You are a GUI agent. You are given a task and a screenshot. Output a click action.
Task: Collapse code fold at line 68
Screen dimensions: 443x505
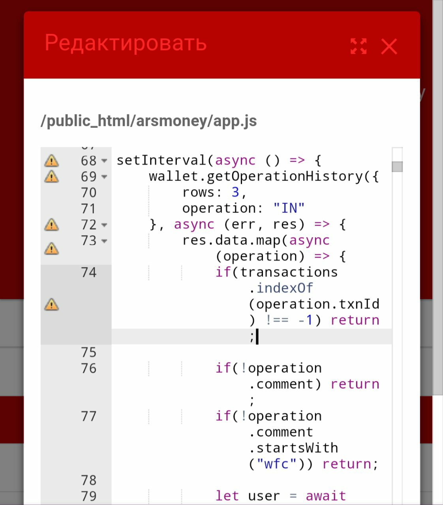click(x=104, y=161)
